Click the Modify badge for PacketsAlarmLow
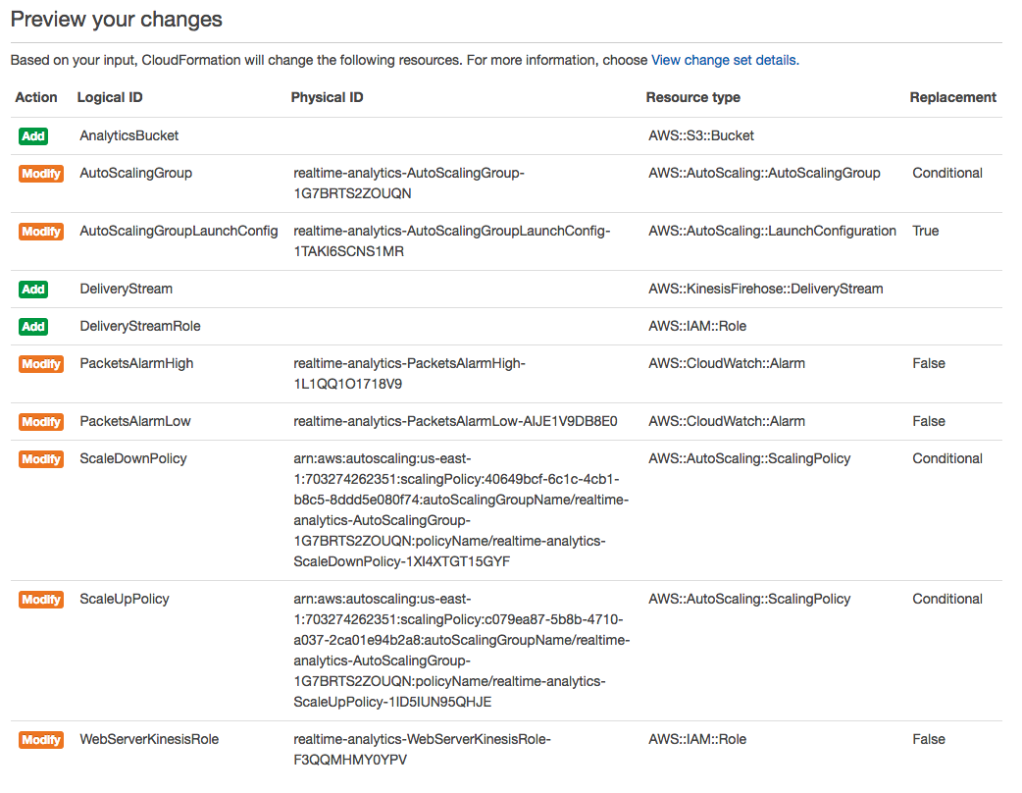This screenshot has height=793, width=1022. 41,422
